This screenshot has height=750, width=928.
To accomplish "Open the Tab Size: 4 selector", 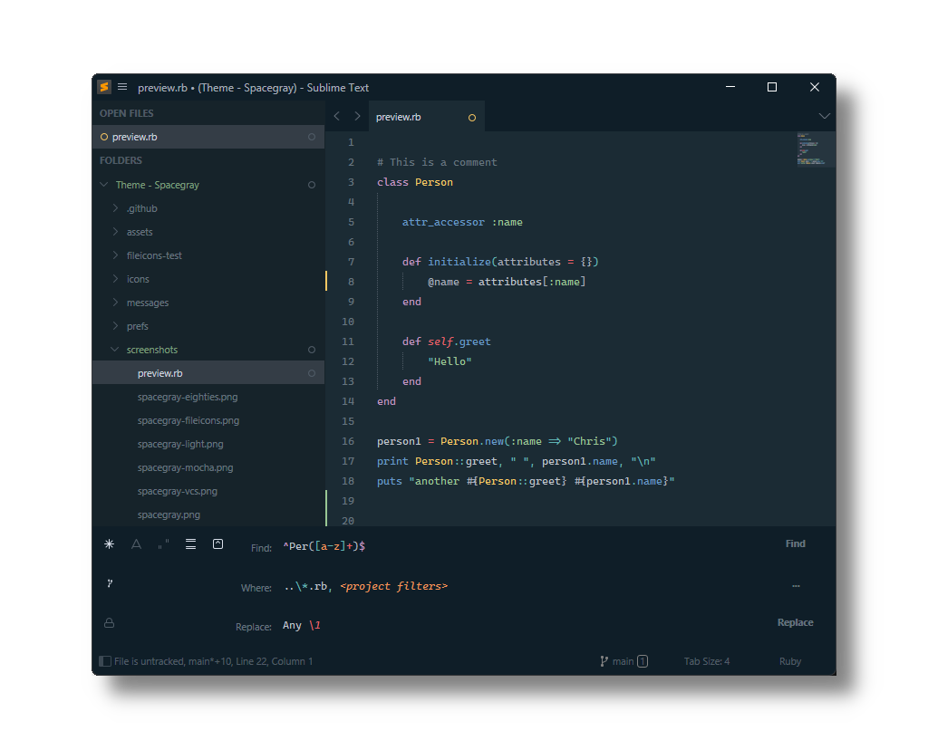I will 707,661.
